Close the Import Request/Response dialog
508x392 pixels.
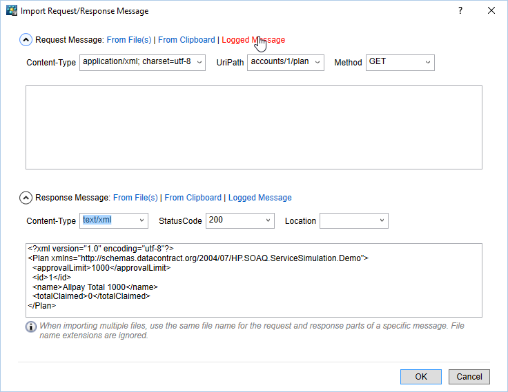491,11
